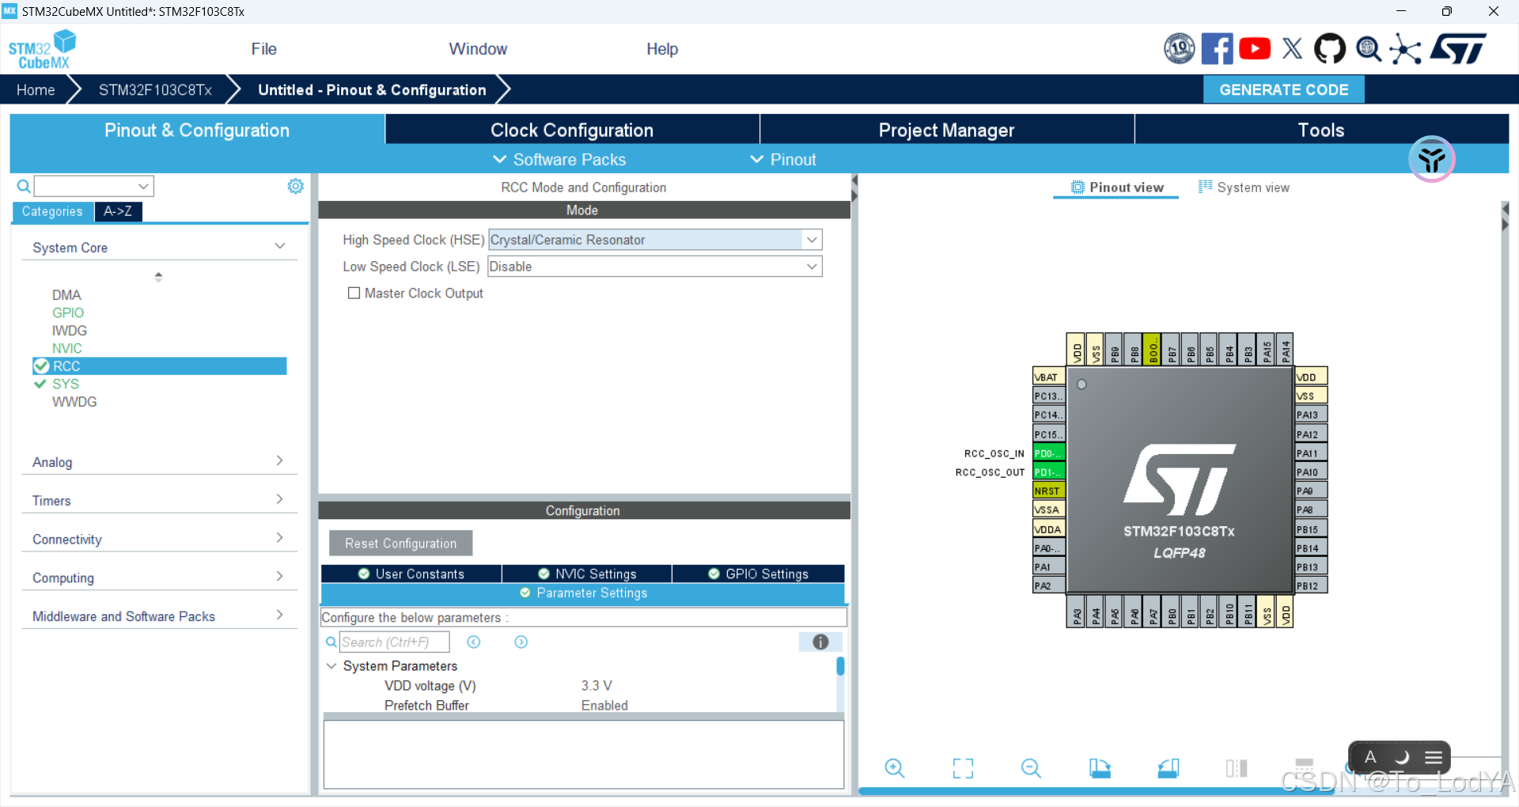Click the font 'A' icon in floating toolbar
The image size is (1519, 807).
click(x=1370, y=757)
